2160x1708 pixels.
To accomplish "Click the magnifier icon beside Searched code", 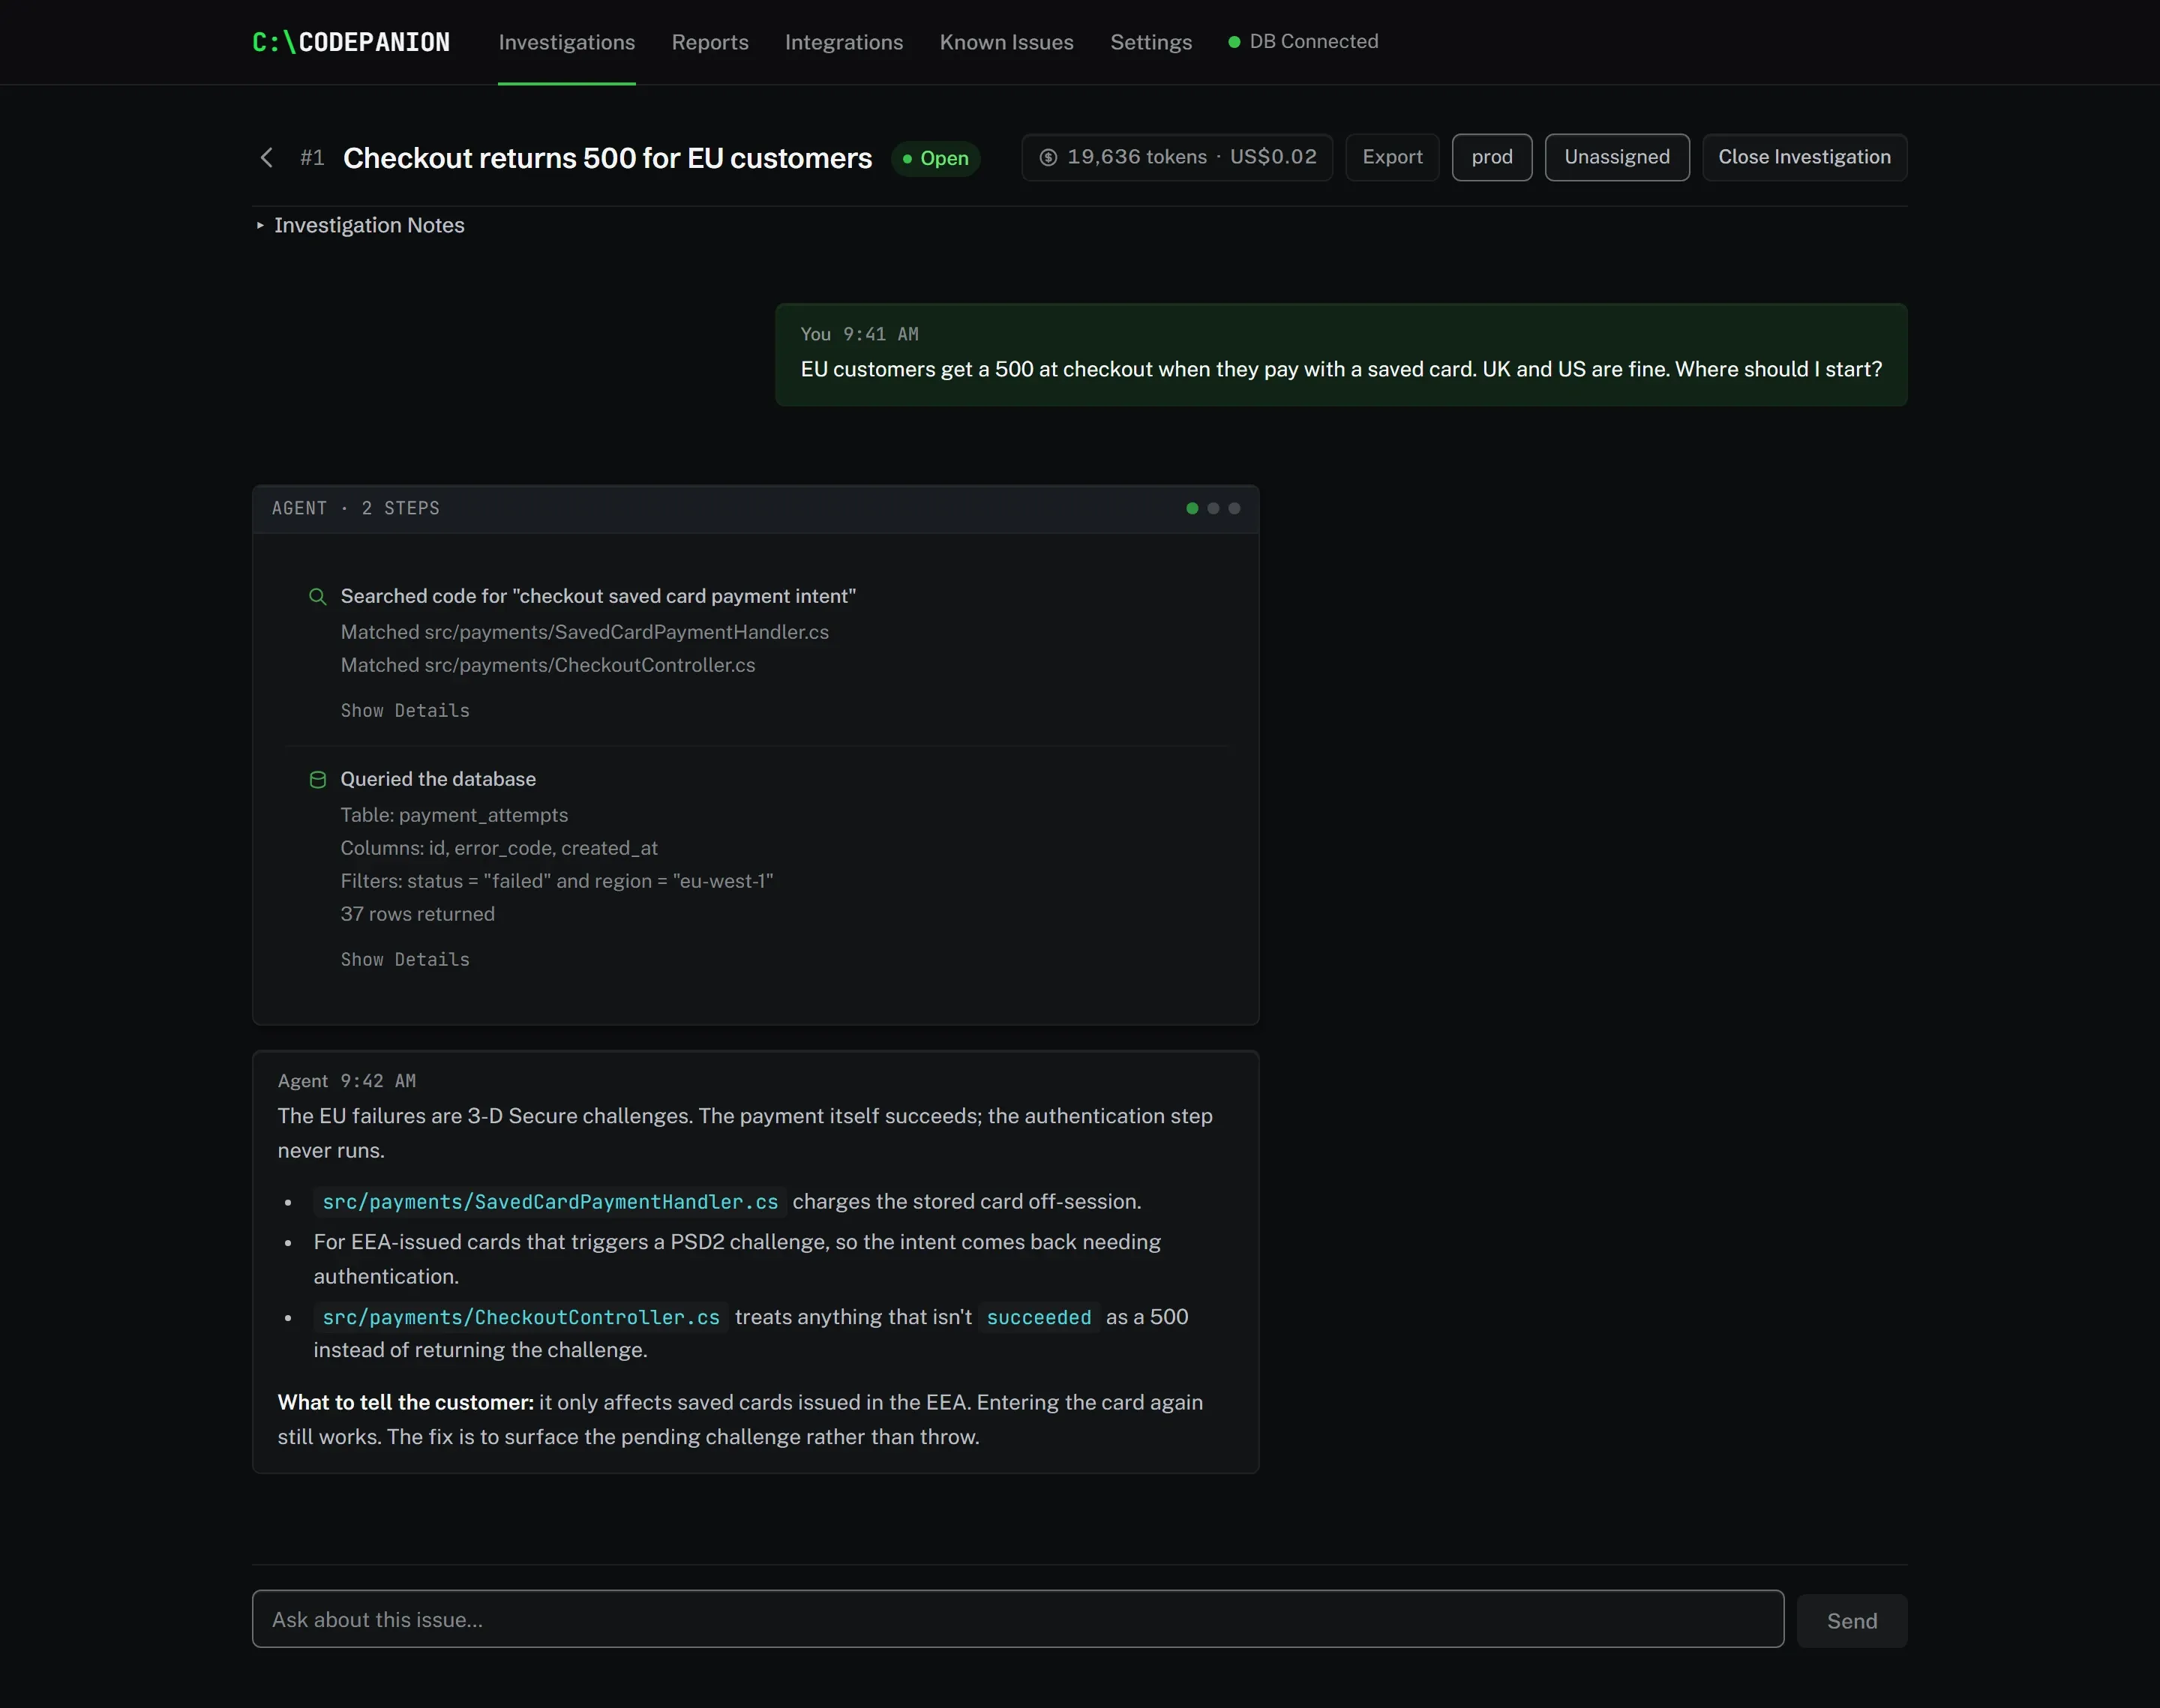I will [317, 596].
